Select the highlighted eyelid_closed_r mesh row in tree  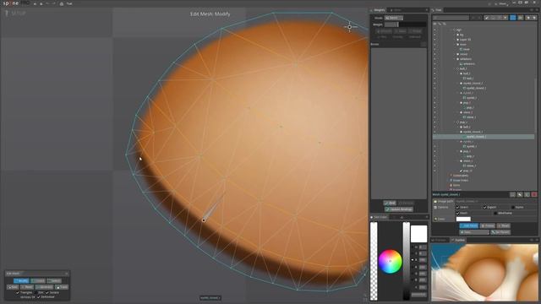484,137
